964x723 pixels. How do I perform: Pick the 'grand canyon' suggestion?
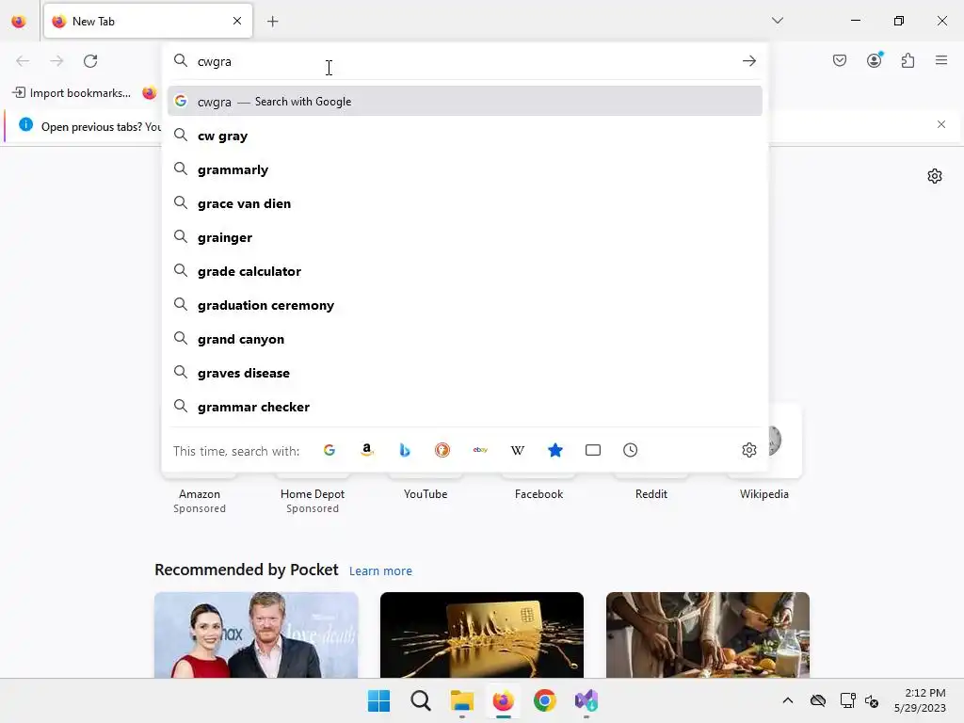click(x=465, y=338)
